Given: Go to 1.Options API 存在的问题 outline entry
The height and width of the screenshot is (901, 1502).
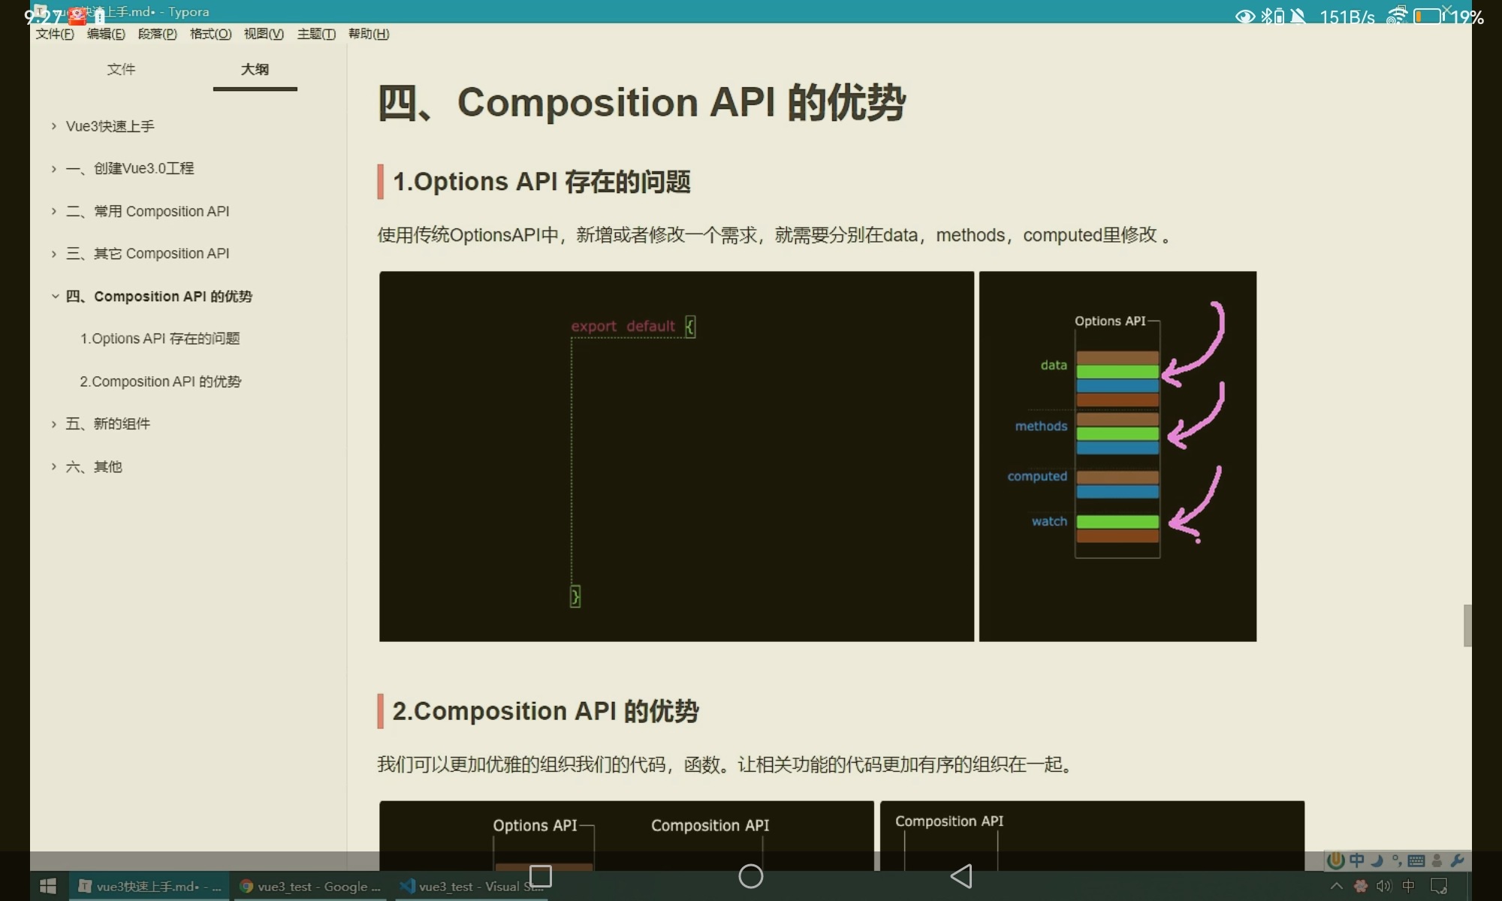Looking at the screenshot, I should (x=160, y=339).
